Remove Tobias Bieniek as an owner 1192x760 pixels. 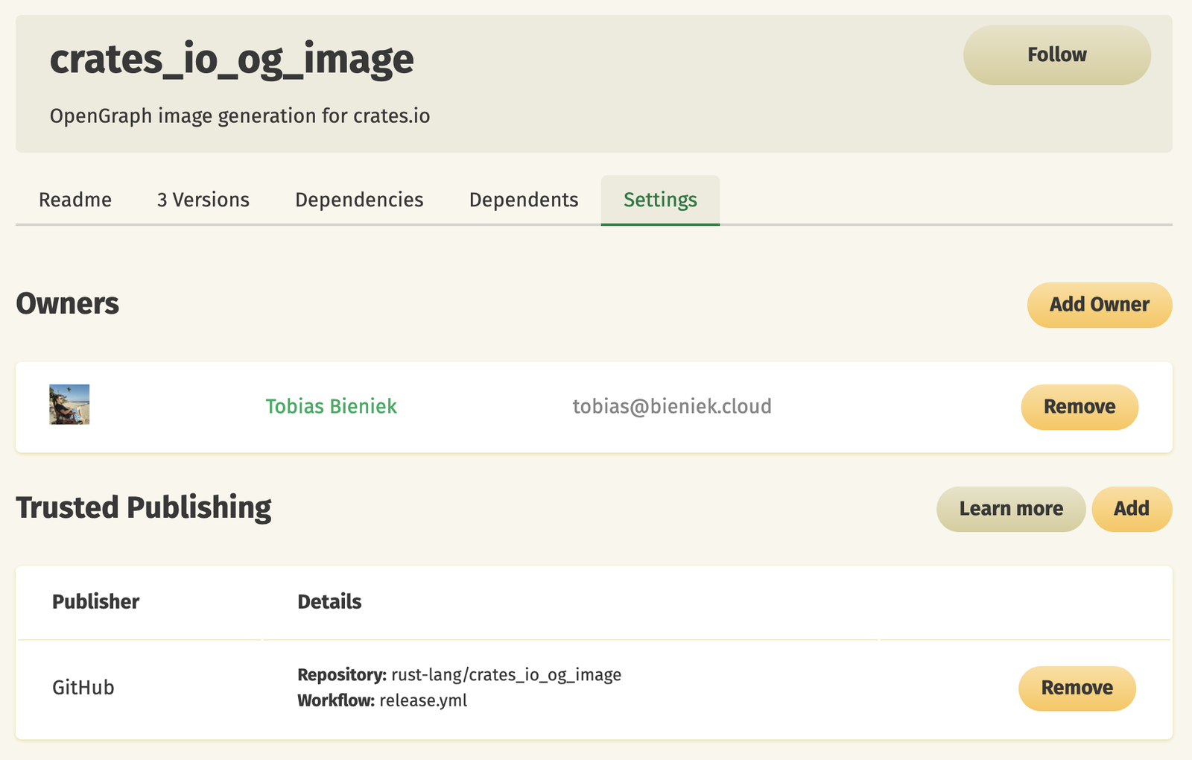[x=1080, y=407]
